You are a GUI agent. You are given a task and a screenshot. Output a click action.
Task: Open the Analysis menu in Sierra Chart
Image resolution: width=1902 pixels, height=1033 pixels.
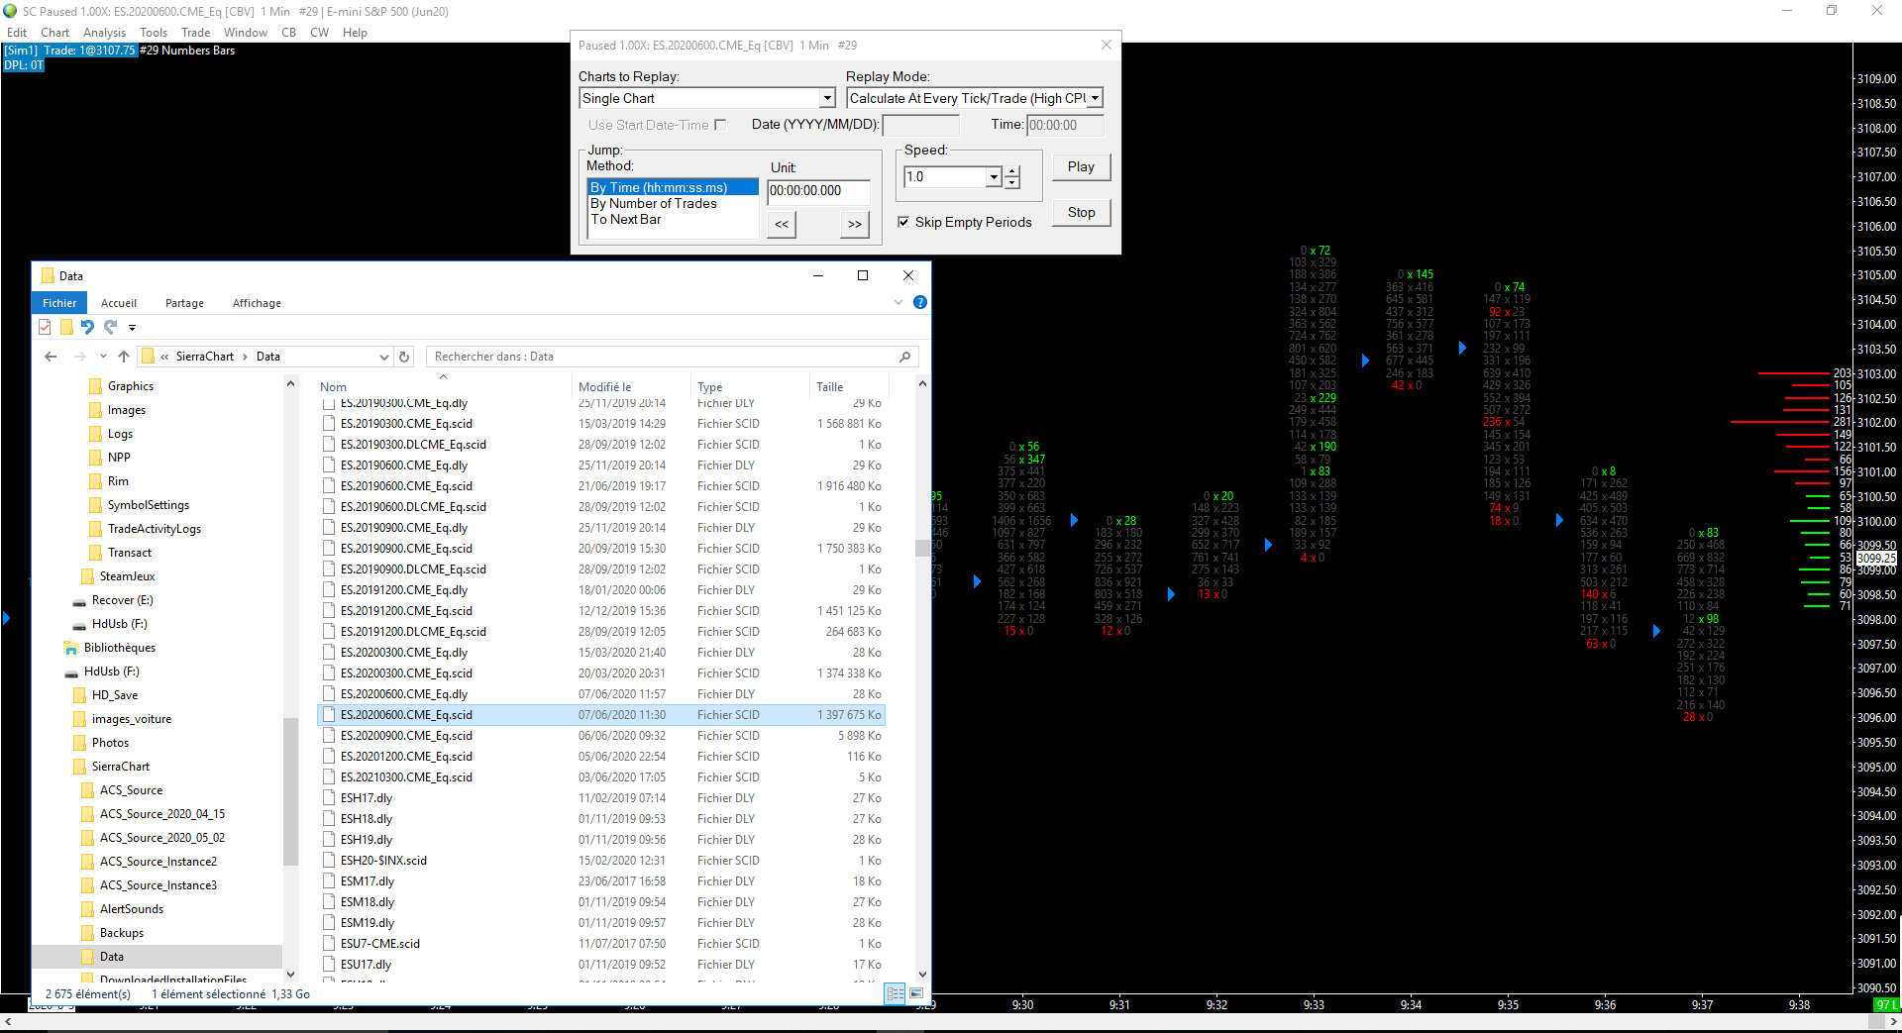click(x=105, y=33)
